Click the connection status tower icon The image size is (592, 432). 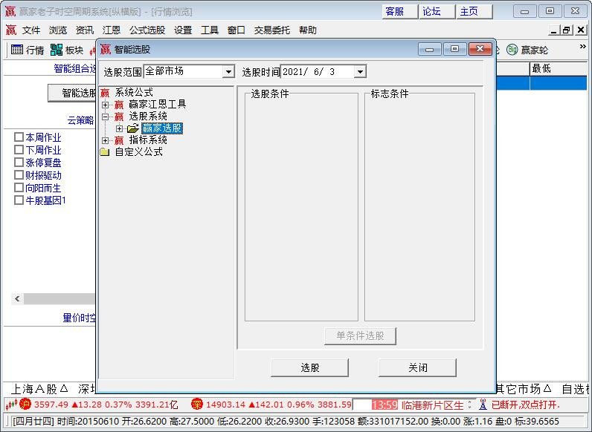tap(483, 405)
